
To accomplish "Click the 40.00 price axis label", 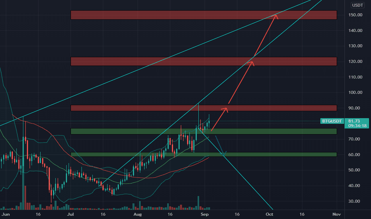I will (x=354, y=186).
